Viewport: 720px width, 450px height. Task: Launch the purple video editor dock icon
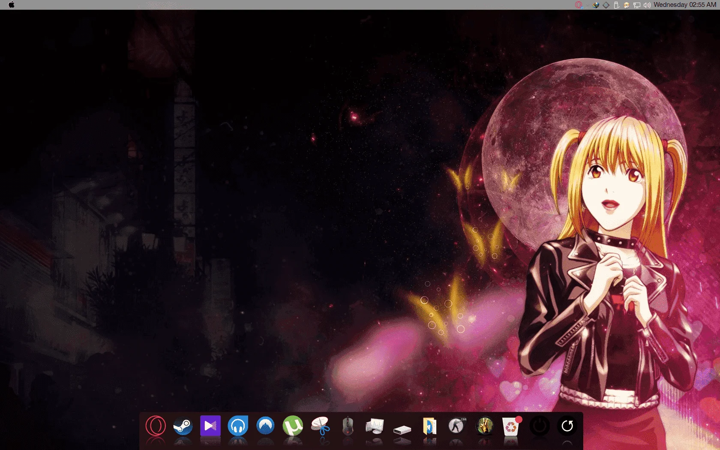[210, 426]
